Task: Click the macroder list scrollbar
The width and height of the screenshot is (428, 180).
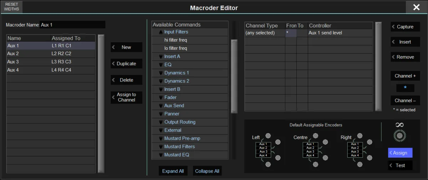Action: tap(101, 104)
